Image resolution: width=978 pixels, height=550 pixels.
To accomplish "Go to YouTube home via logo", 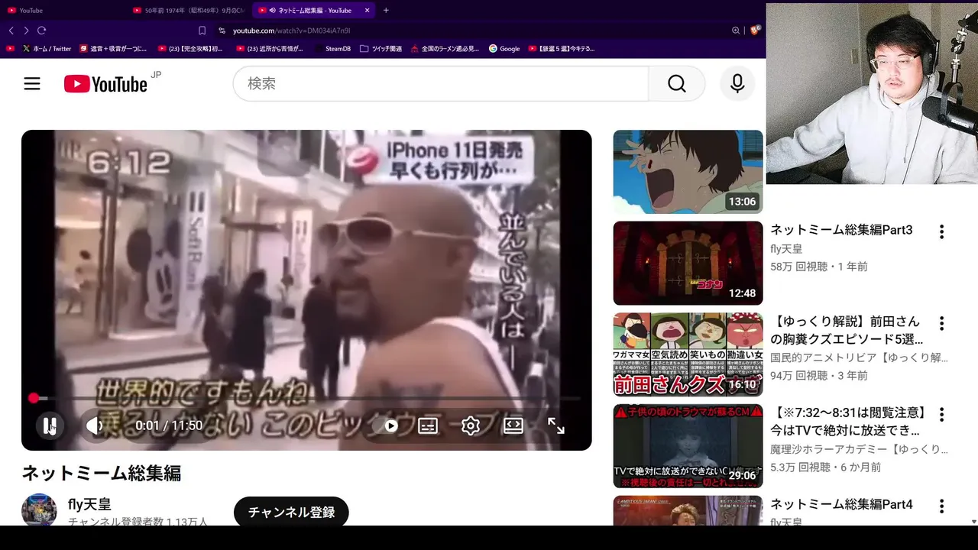I will click(105, 84).
